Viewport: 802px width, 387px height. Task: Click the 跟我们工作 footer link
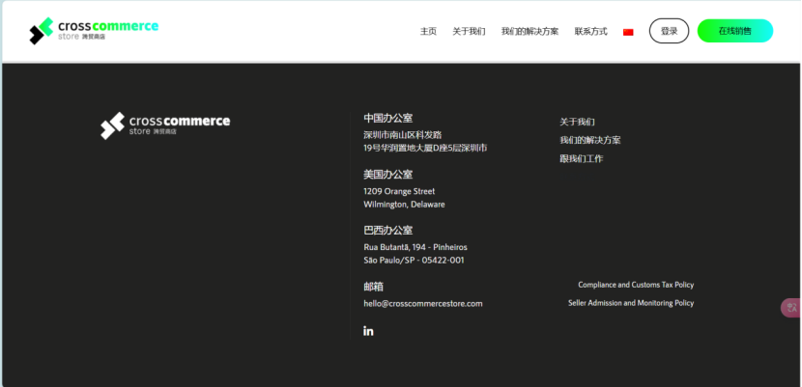pyautogui.click(x=581, y=158)
